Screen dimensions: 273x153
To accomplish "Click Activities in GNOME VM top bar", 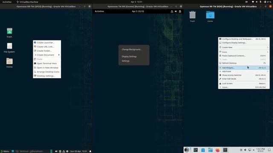I will point(99,11).
